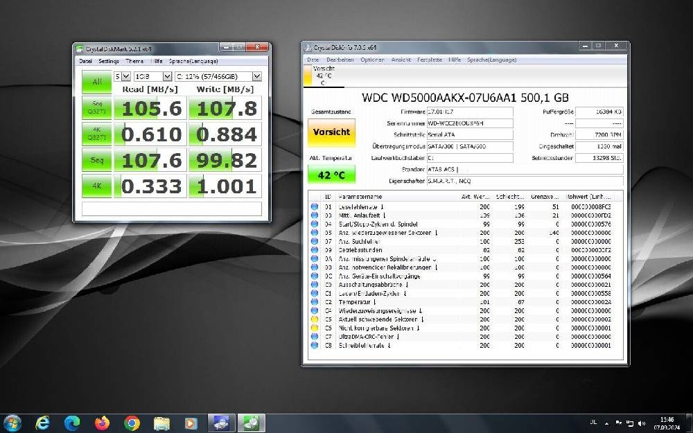Viewport: 693px width, 433px height.
Task: Switch to CrystalDiskMark taskbar button
Action: [x=252, y=423]
